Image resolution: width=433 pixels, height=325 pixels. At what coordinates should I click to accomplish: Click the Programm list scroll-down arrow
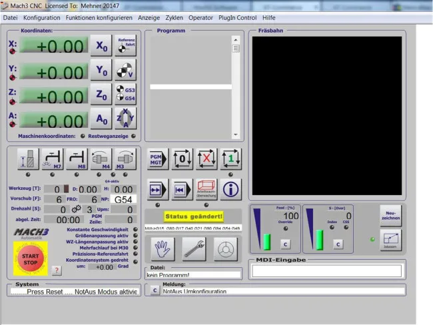pyautogui.click(x=236, y=135)
